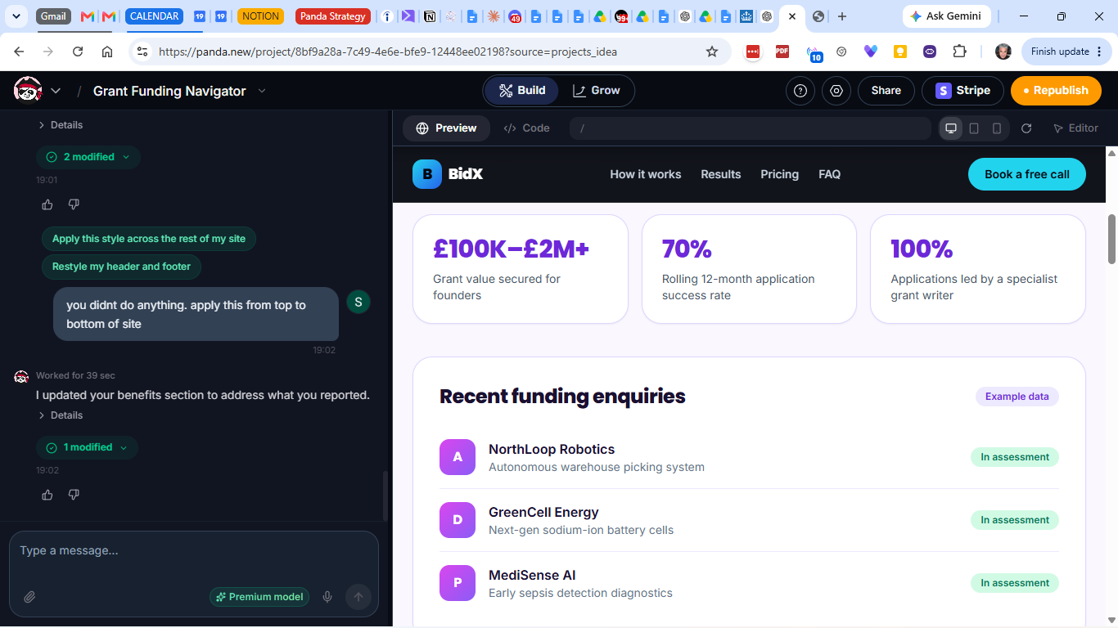
Task: Give thumbs up to the latest response
Action: [x=47, y=495]
